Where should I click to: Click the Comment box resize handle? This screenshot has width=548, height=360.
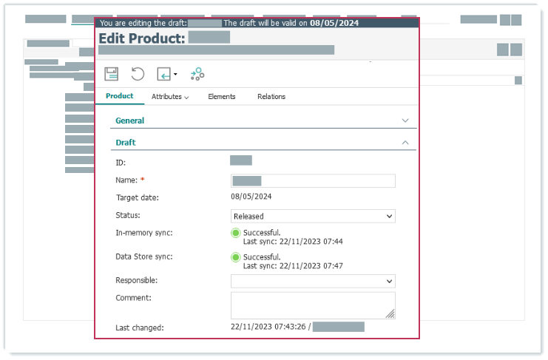tap(390, 313)
